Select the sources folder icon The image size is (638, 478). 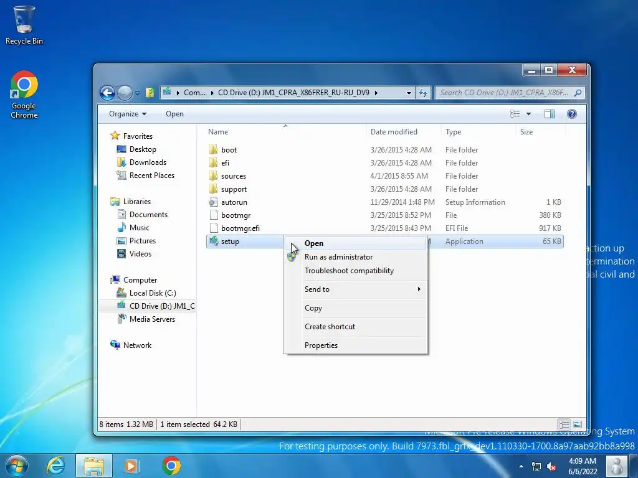(213, 176)
